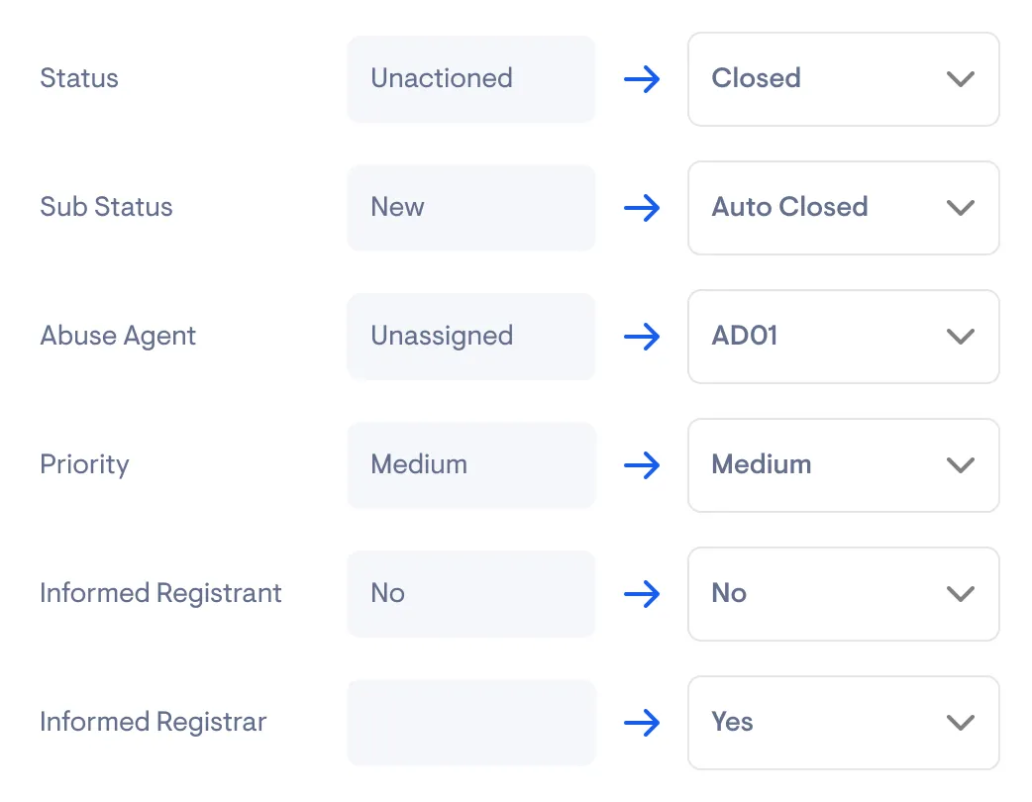Screen dimensions: 1032x802
Task: Click the arrow icon in Abuse Agent row
Action: [642, 337]
